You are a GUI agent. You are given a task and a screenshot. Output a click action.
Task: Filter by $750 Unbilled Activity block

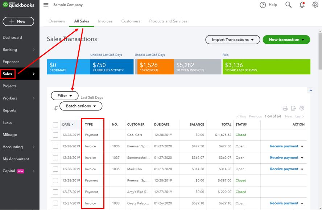click(x=112, y=67)
